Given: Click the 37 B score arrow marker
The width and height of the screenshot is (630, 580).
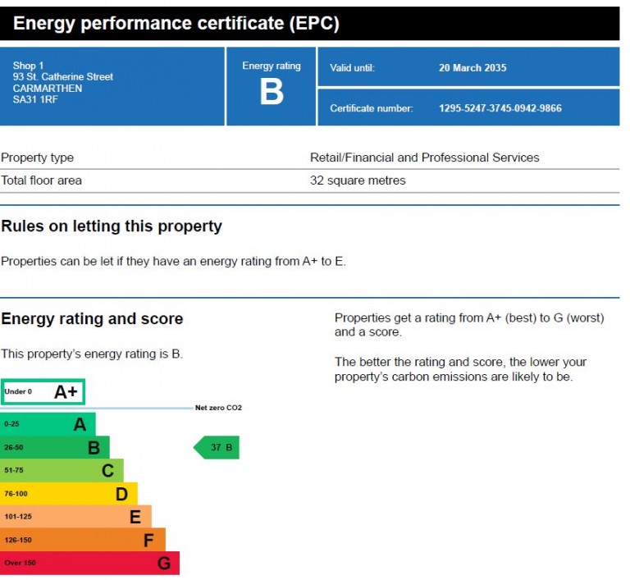Looking at the screenshot, I should pos(217,448).
